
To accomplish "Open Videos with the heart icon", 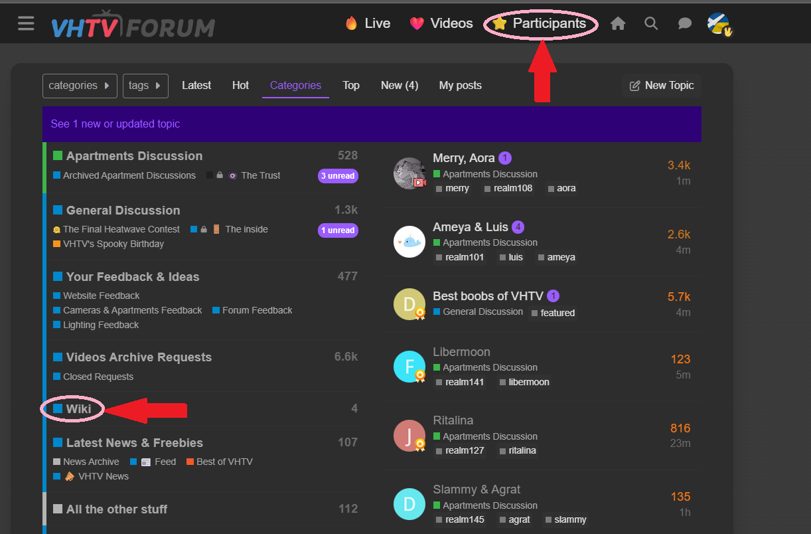I will [441, 23].
